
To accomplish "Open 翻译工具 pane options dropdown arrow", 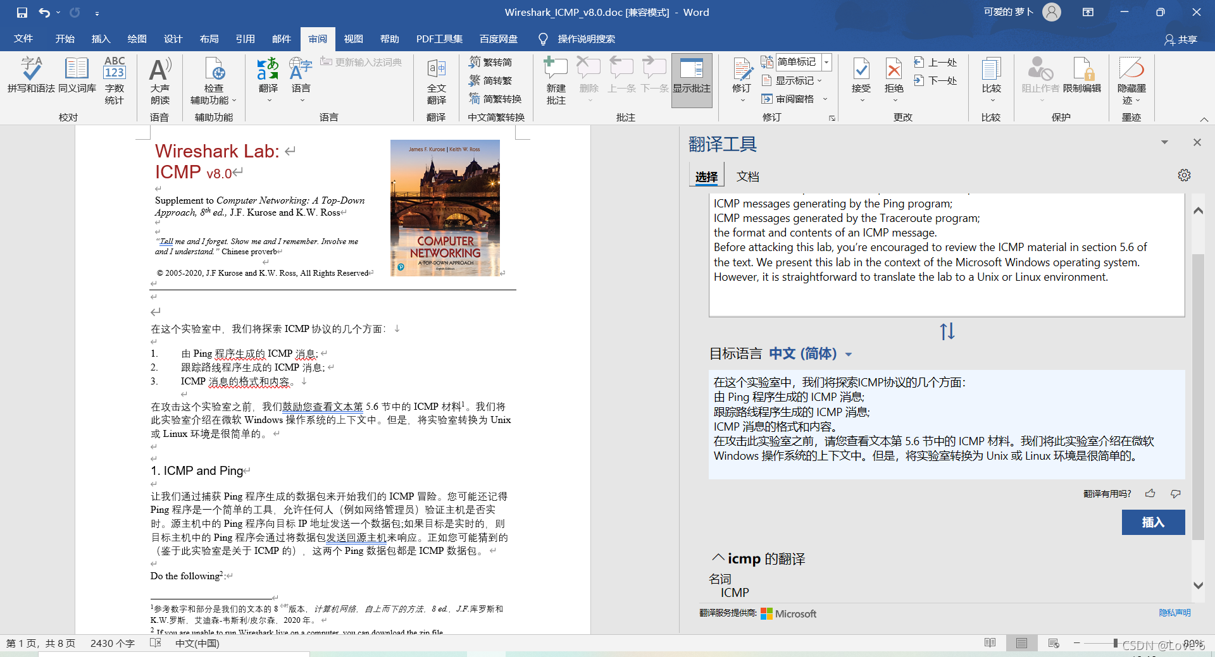I will tap(1164, 142).
